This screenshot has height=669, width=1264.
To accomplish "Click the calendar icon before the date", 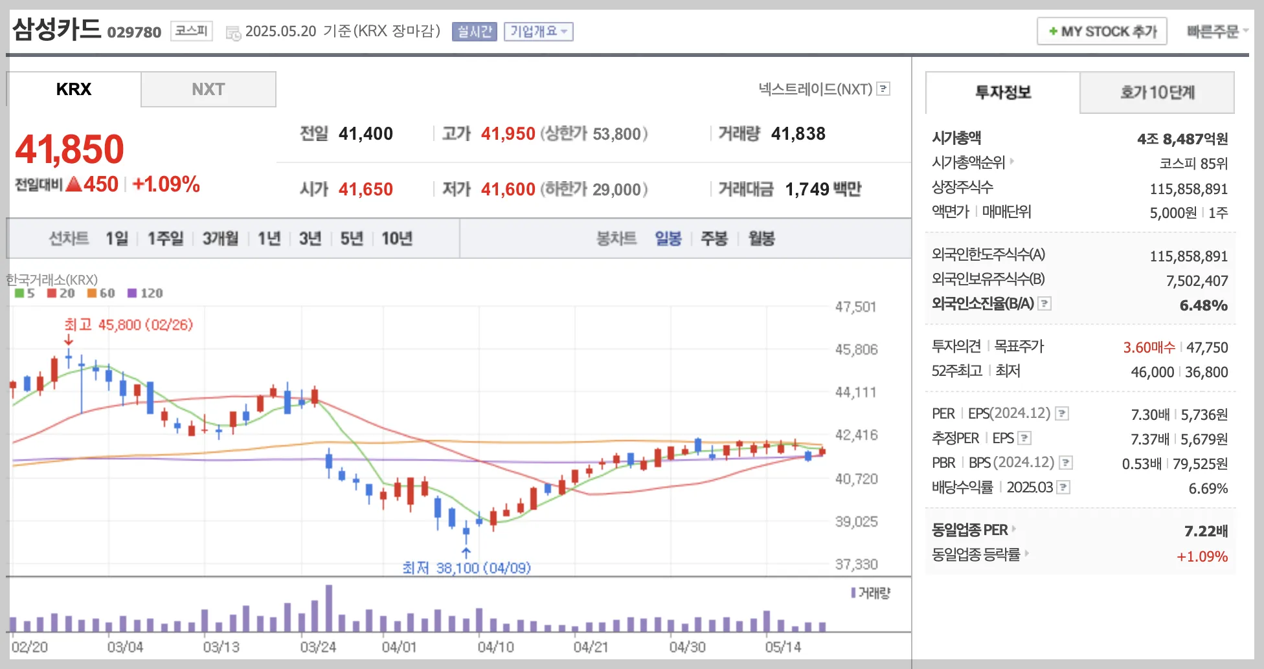I will click(x=233, y=32).
